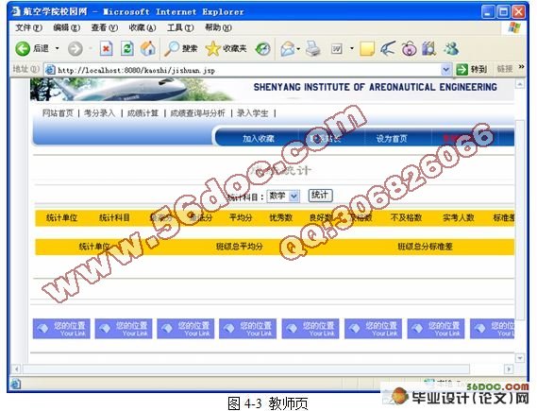
Task: Click 设为首页 in blue bar
Action: (392, 139)
